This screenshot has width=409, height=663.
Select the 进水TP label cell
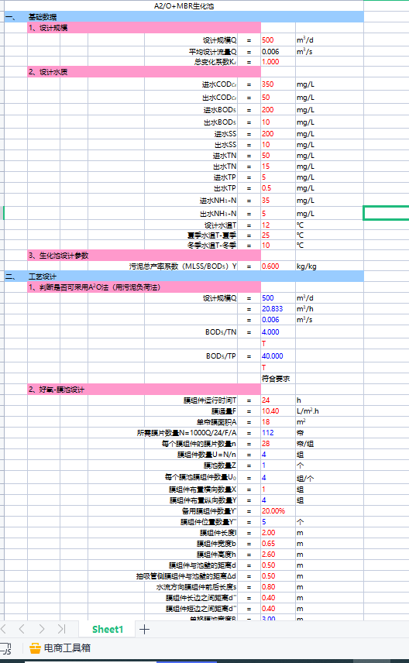[x=191, y=177]
